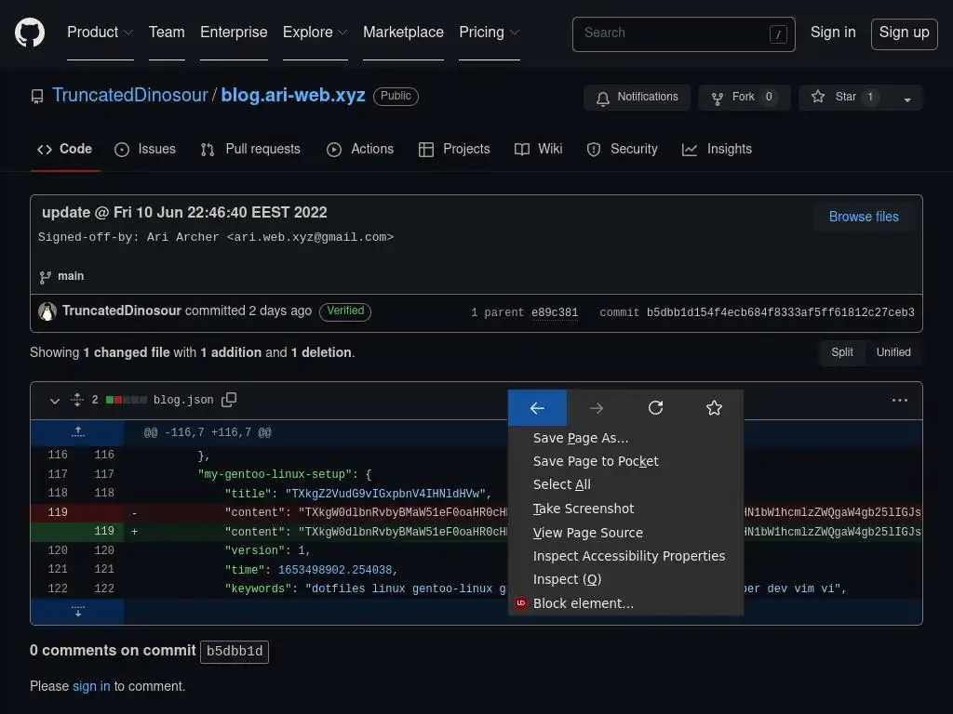Open the Projects tab
This screenshot has height=714, width=953.
coord(454,150)
